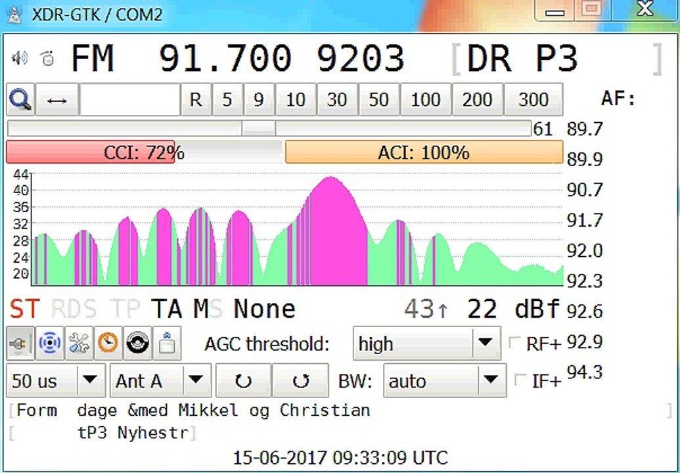
Task: Click the UTC date and time
Action: (340, 458)
